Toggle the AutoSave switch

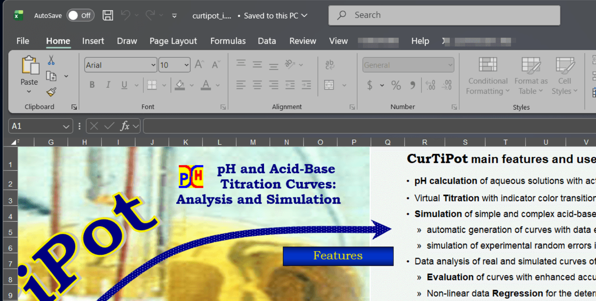(80, 15)
